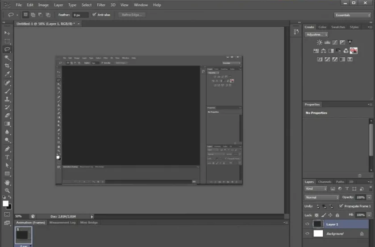Switch to the Measurement Log tab
Viewport: 375px width, 247px height.
pyautogui.click(x=62, y=222)
